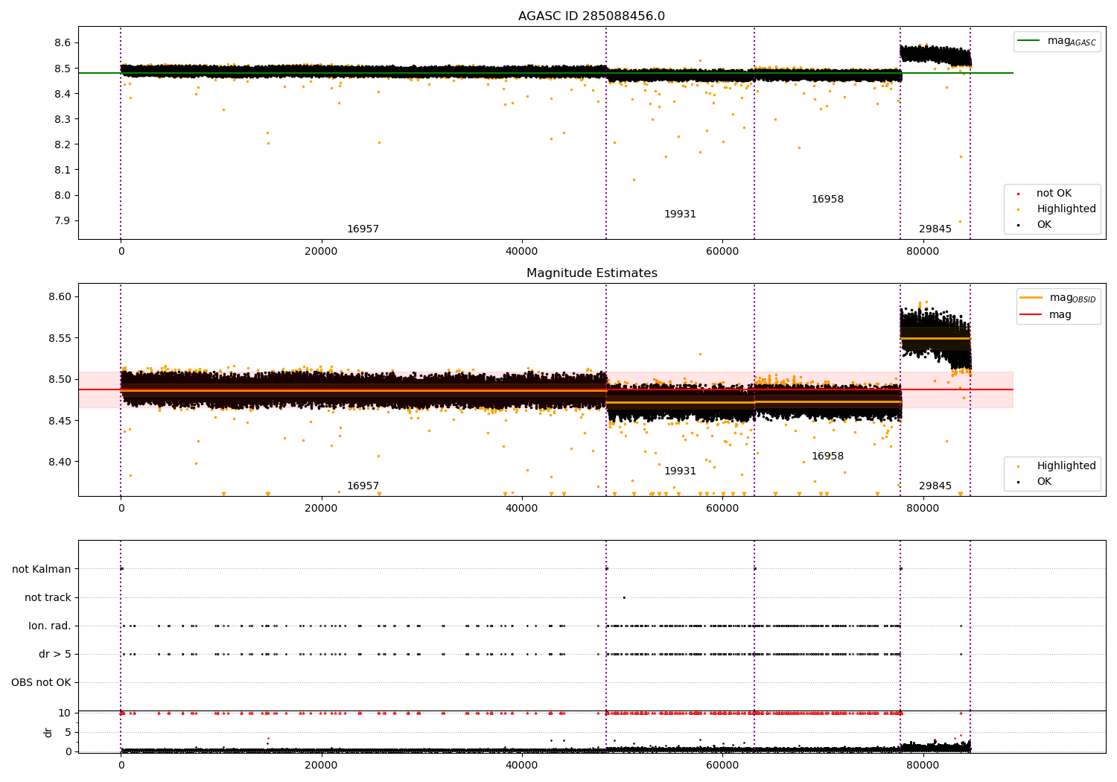Click the 8.2 y-tick on the top plot
1117x782 pixels.
click(63, 144)
